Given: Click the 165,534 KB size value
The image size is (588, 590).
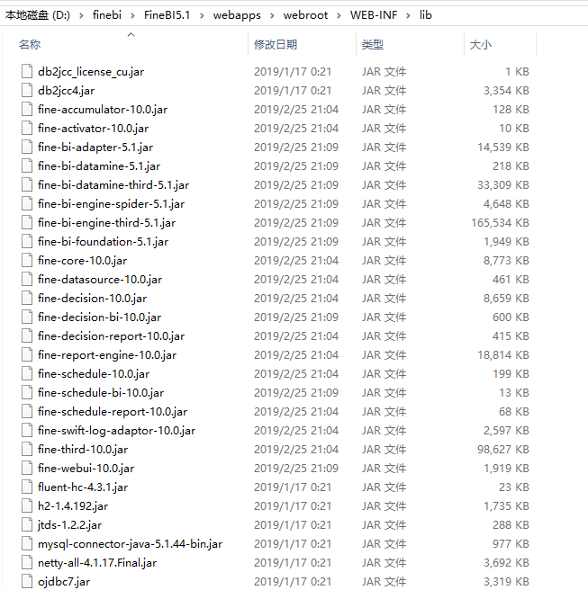Looking at the screenshot, I should [501, 222].
